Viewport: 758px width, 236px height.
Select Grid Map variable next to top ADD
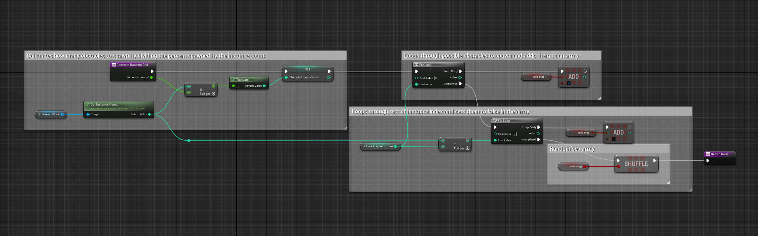(537, 77)
